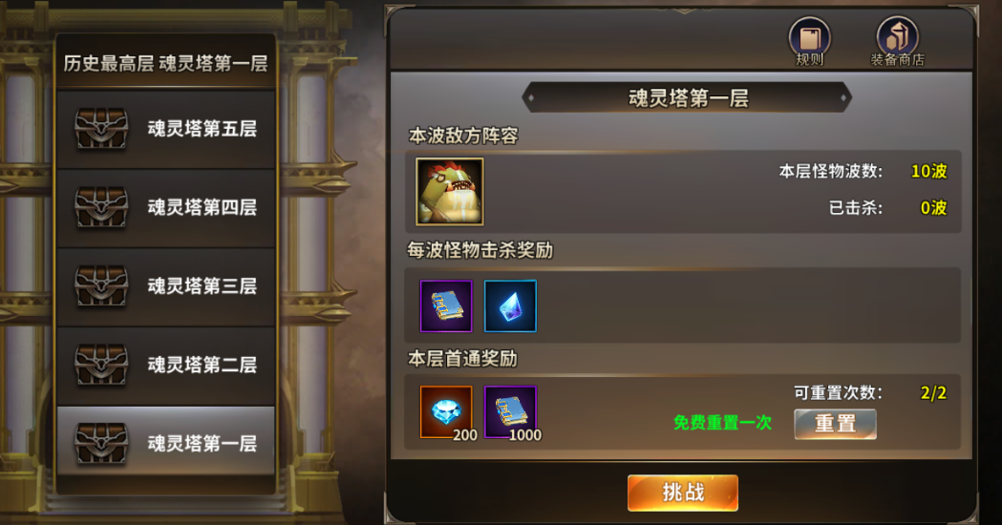The width and height of the screenshot is (1002, 525).
Task: Select the 魂灵塔第一层 floor tab
Action: (x=166, y=443)
